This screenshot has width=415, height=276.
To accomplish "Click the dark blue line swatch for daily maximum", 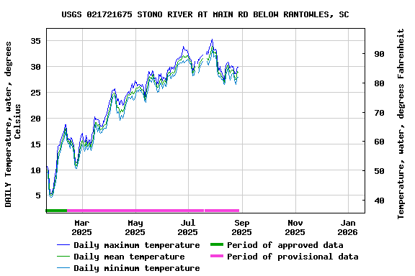I will 63,245.
